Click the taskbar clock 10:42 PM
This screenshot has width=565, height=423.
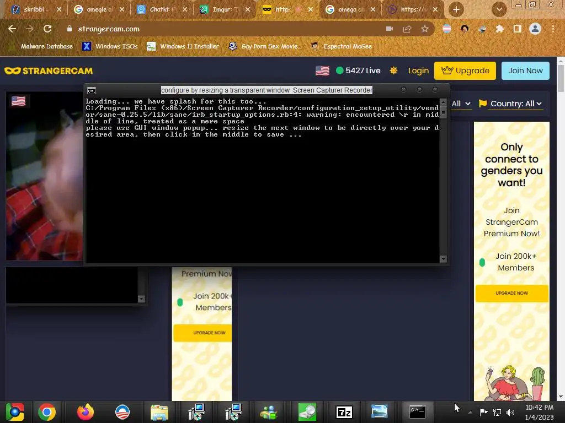[x=539, y=412]
